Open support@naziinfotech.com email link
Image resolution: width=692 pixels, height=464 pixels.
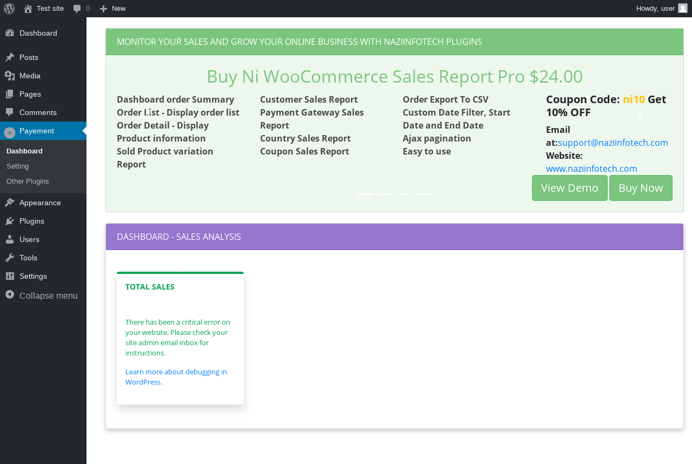point(613,143)
